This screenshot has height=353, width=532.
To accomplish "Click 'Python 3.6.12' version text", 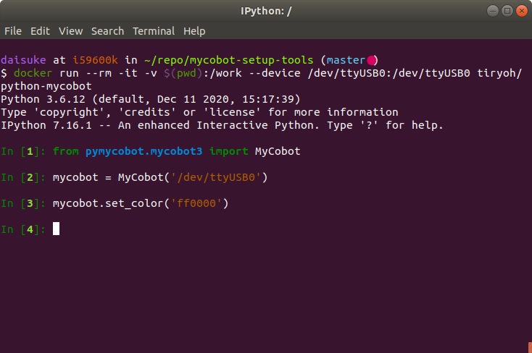I will (x=43, y=99).
